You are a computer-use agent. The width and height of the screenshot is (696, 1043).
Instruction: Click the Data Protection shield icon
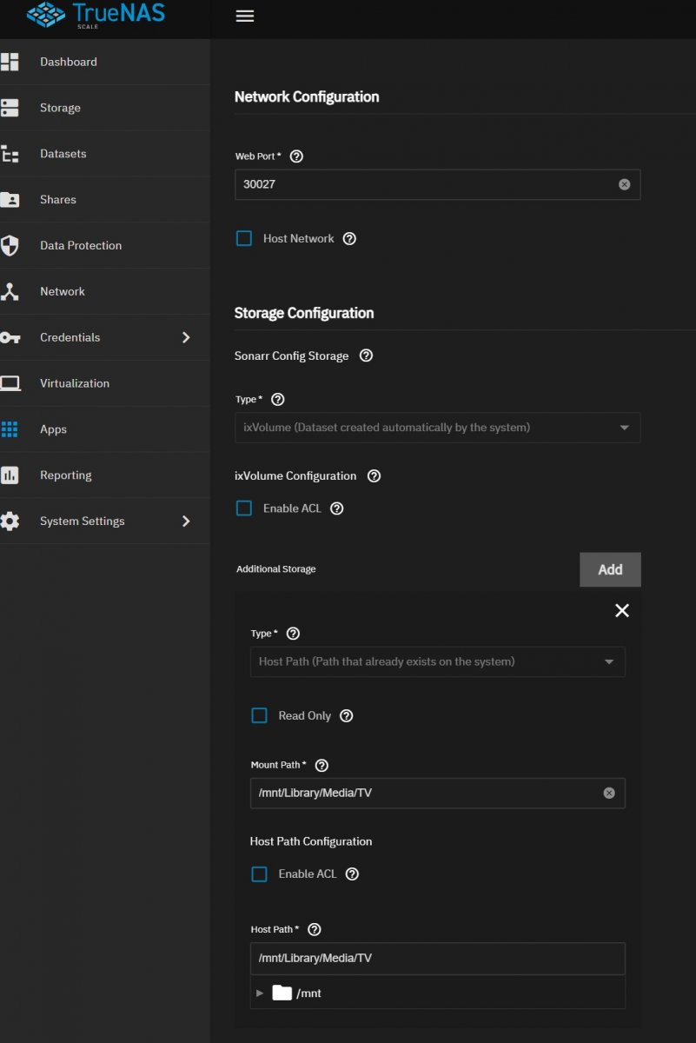tap(10, 246)
